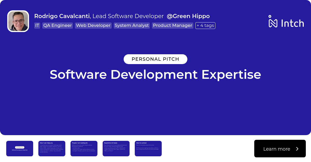Click the PERSONAL PITCH badge

pyautogui.click(x=155, y=59)
